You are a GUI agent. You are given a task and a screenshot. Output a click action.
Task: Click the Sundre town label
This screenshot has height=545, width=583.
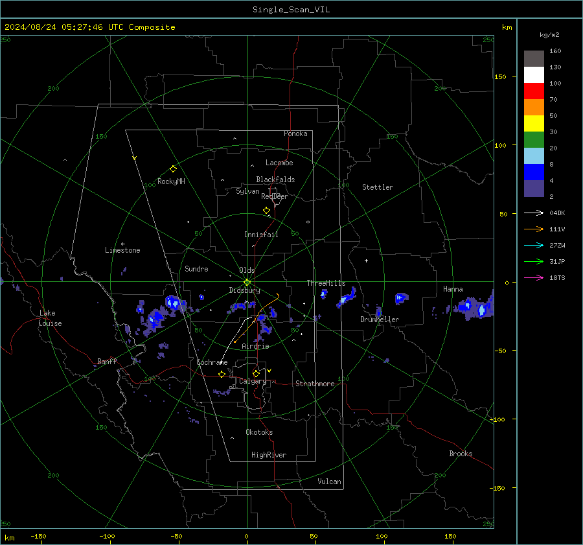click(196, 268)
